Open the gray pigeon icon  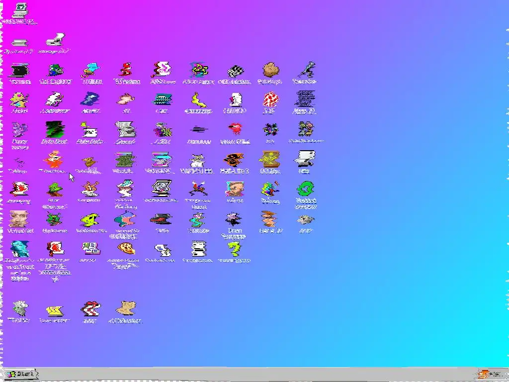pyautogui.click(x=306, y=220)
